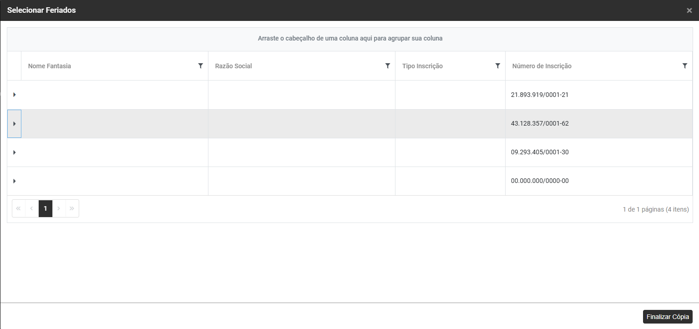This screenshot has height=329, width=699.
Task: Sort by Tipo Inscrição column header
Action: (422, 66)
